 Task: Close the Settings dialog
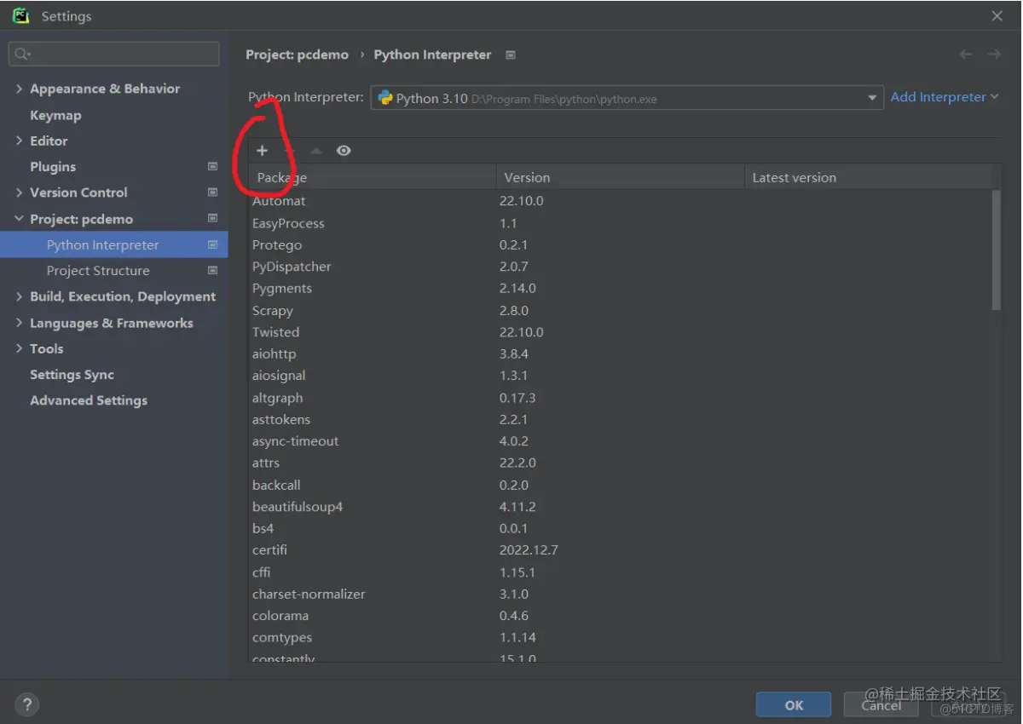pos(997,16)
